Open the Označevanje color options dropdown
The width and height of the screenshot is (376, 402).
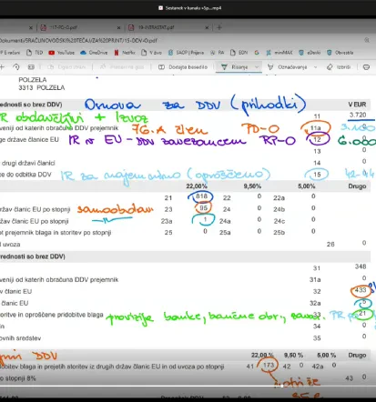coord(315,67)
